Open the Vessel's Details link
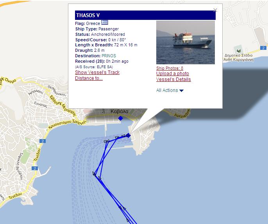The image size is (268, 224). click(173, 79)
